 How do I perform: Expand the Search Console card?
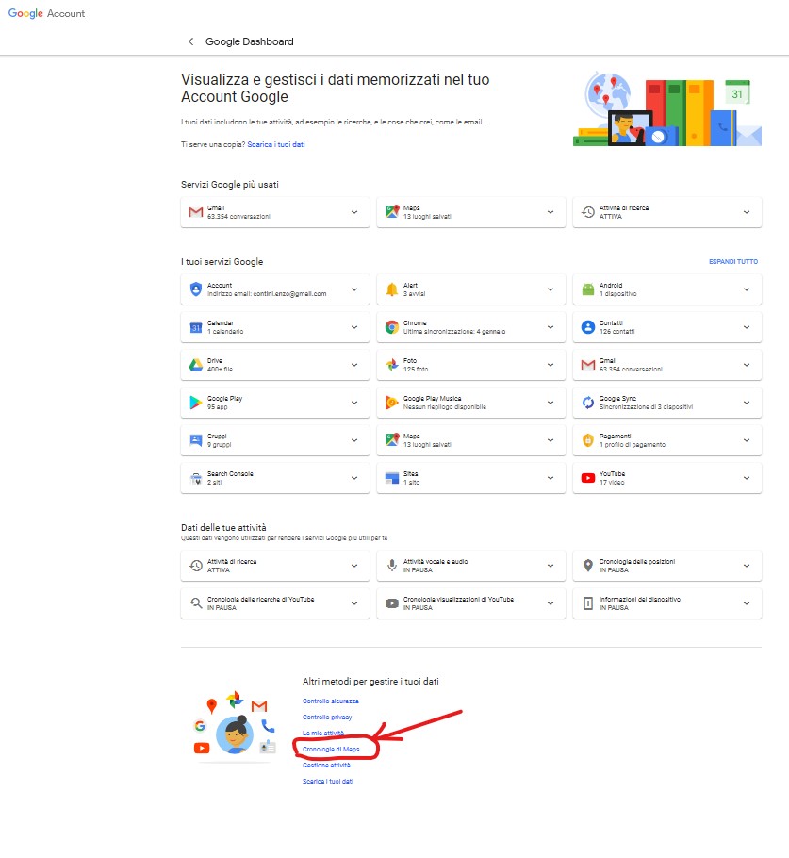[x=354, y=478]
